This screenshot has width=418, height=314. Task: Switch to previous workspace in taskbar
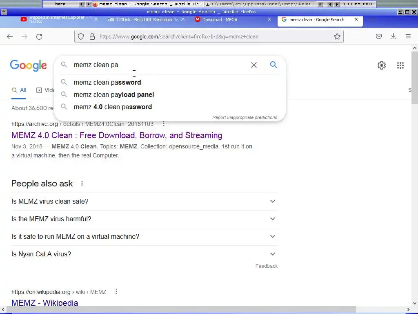coord(82,4)
